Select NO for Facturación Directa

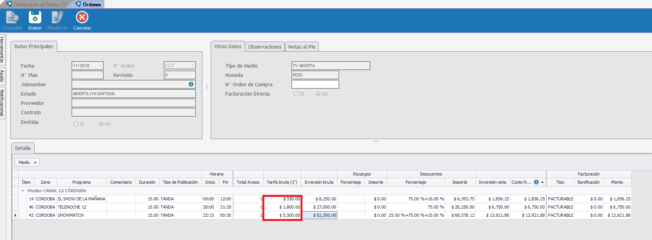(318, 94)
